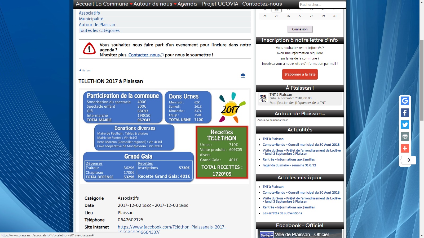Share on Twitter using the sidebar icon
Screen dimensions: 424x238
pyautogui.click(x=405, y=125)
